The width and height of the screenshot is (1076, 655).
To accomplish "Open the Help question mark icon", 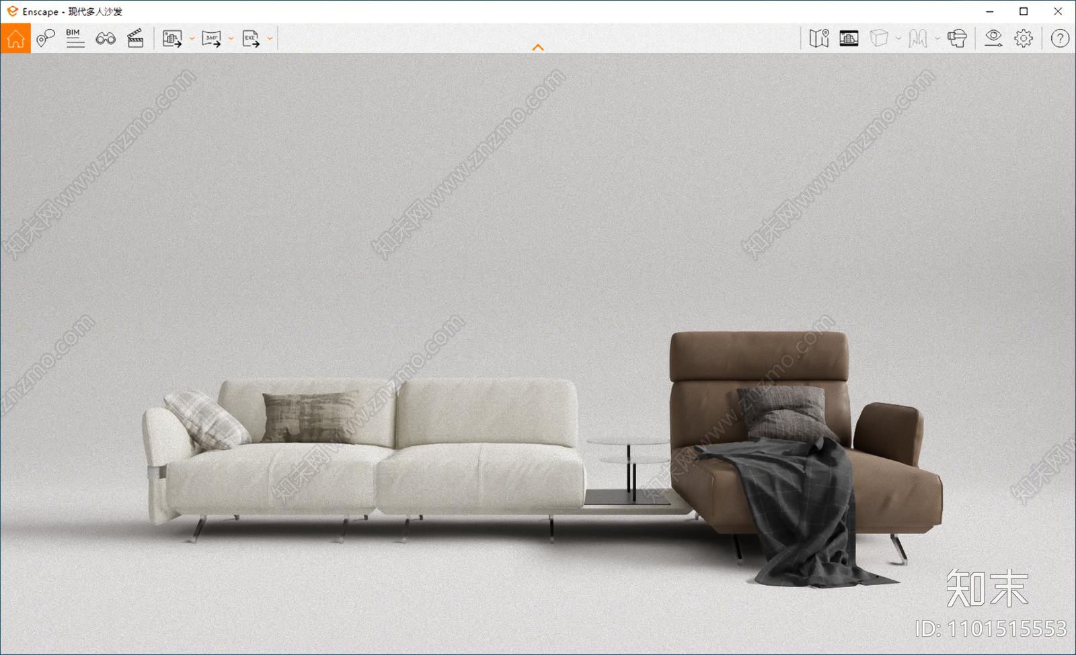I will pyautogui.click(x=1060, y=38).
